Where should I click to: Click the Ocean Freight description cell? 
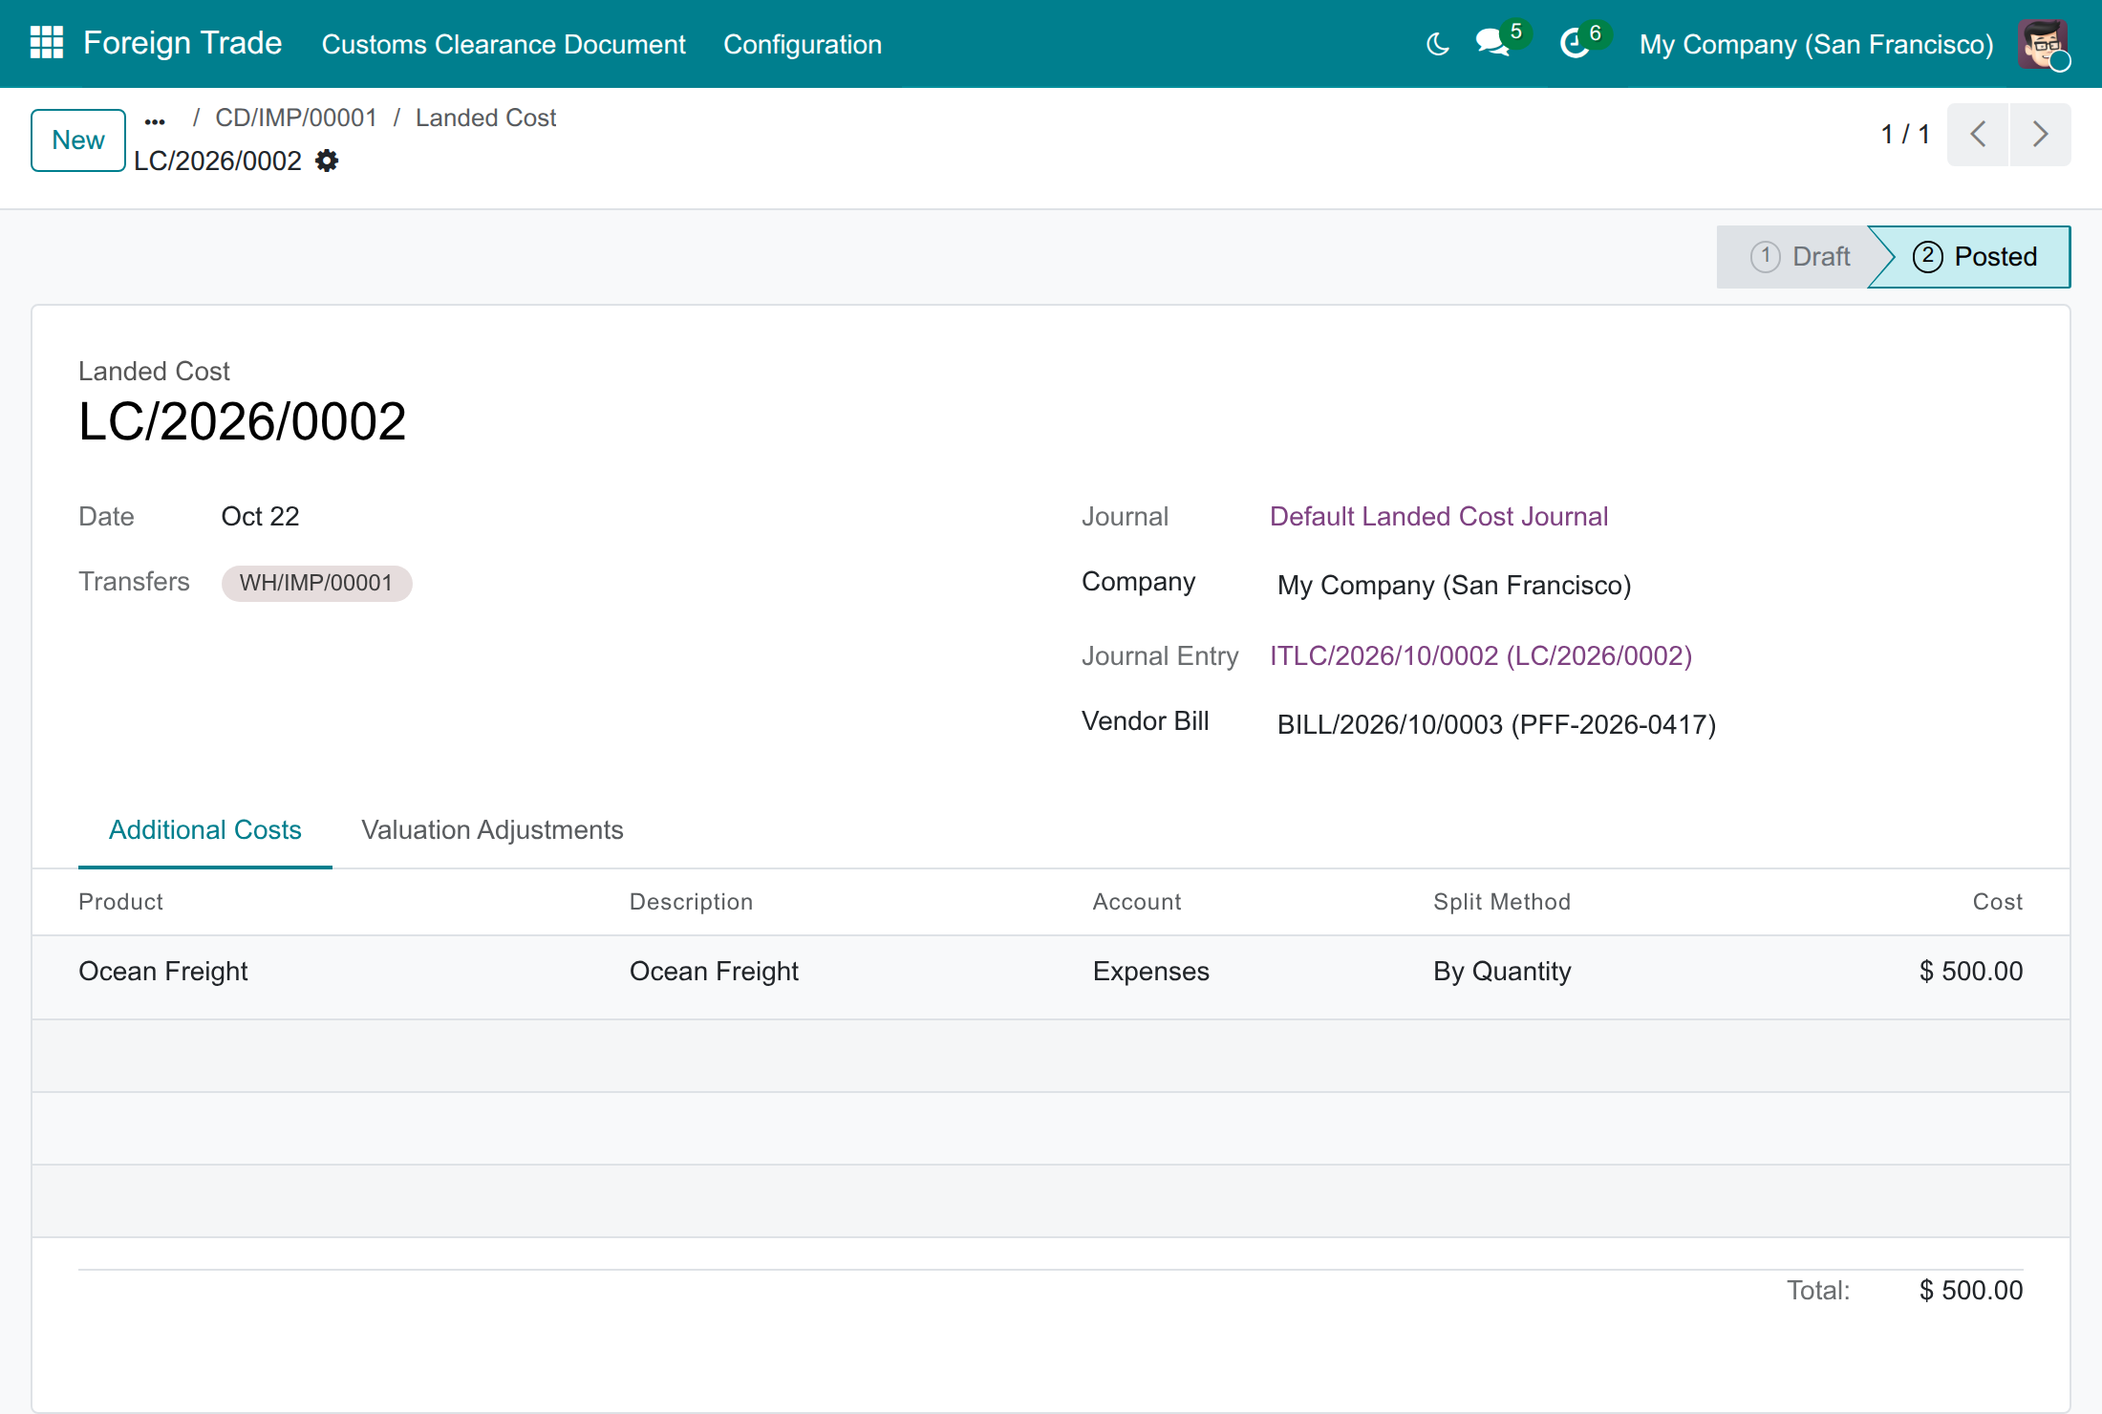(x=714, y=971)
